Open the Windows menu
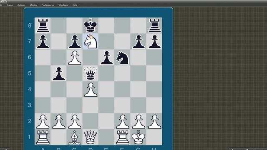This screenshot has width=267, height=150. (63, 5)
